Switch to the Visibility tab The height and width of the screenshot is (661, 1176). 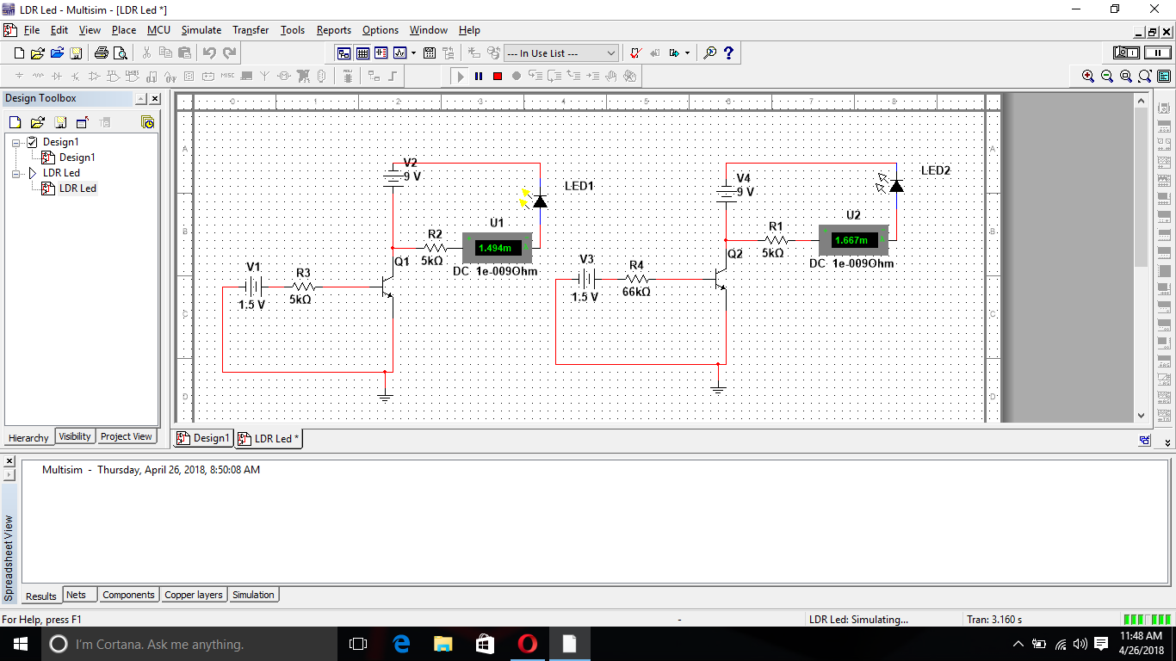(x=75, y=436)
